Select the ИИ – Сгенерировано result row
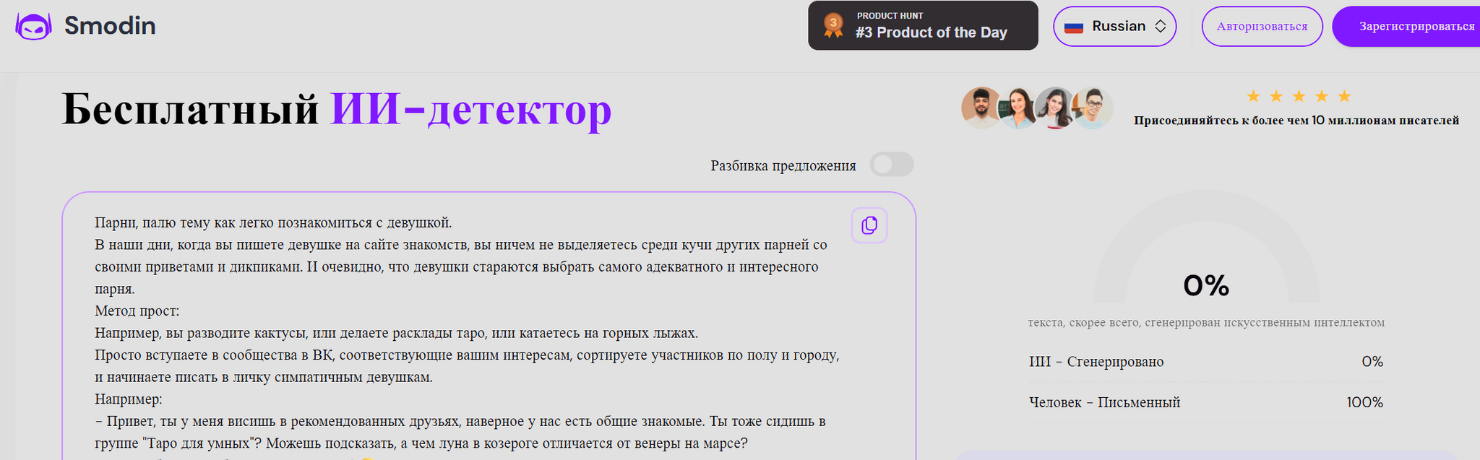This screenshot has width=1480, height=460. pyautogui.click(x=1205, y=362)
